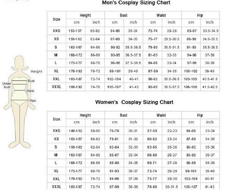
Task: Select the XXXL row label in the men's chart
Action: (x=56, y=88)
